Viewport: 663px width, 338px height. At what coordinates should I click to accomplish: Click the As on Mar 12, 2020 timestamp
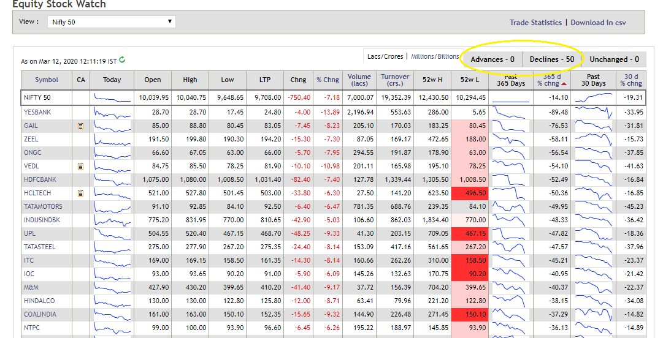[x=69, y=62]
